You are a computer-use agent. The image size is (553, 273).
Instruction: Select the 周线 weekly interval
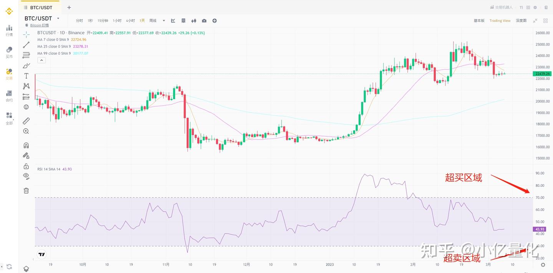point(153,21)
